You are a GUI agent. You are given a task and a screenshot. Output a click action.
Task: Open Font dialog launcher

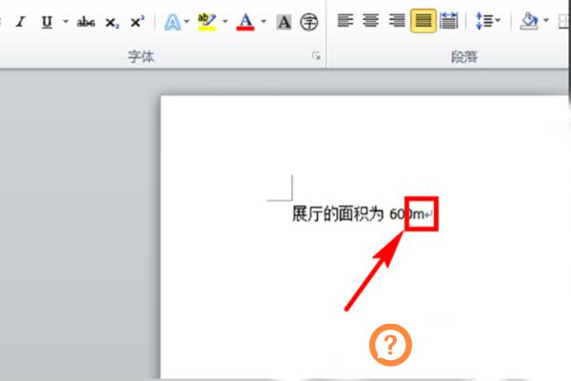(316, 56)
